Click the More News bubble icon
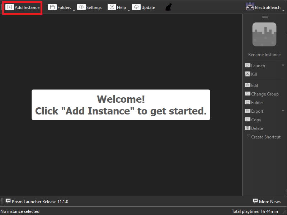This screenshot has height=215, width=287. point(255,201)
